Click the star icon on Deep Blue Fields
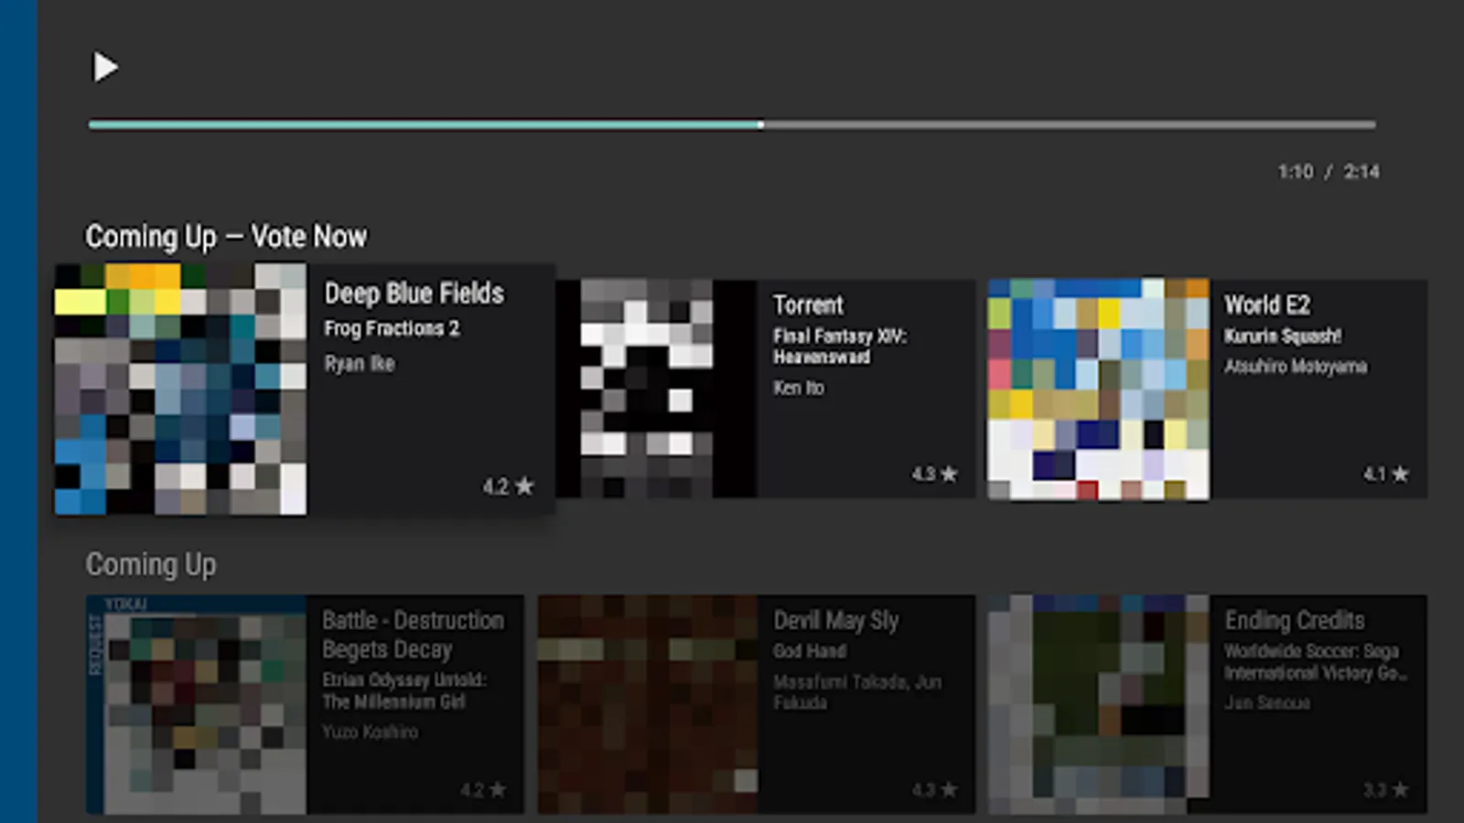Screen dimensions: 1464x823 coord(524,486)
